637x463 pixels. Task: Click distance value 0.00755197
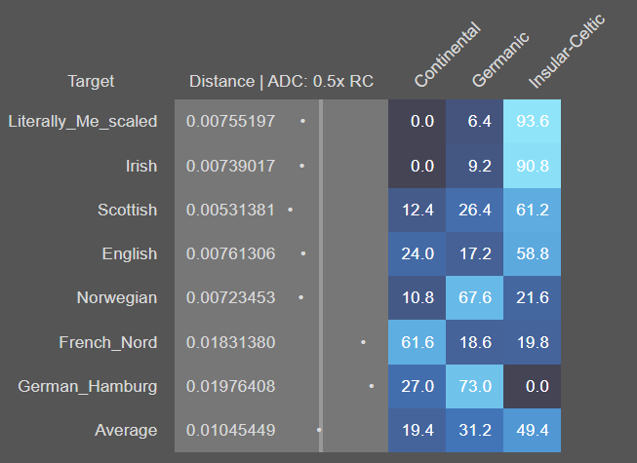click(231, 121)
